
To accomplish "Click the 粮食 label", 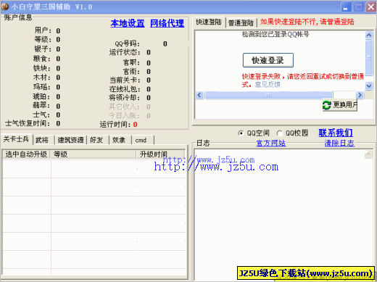I will click(x=42, y=59).
